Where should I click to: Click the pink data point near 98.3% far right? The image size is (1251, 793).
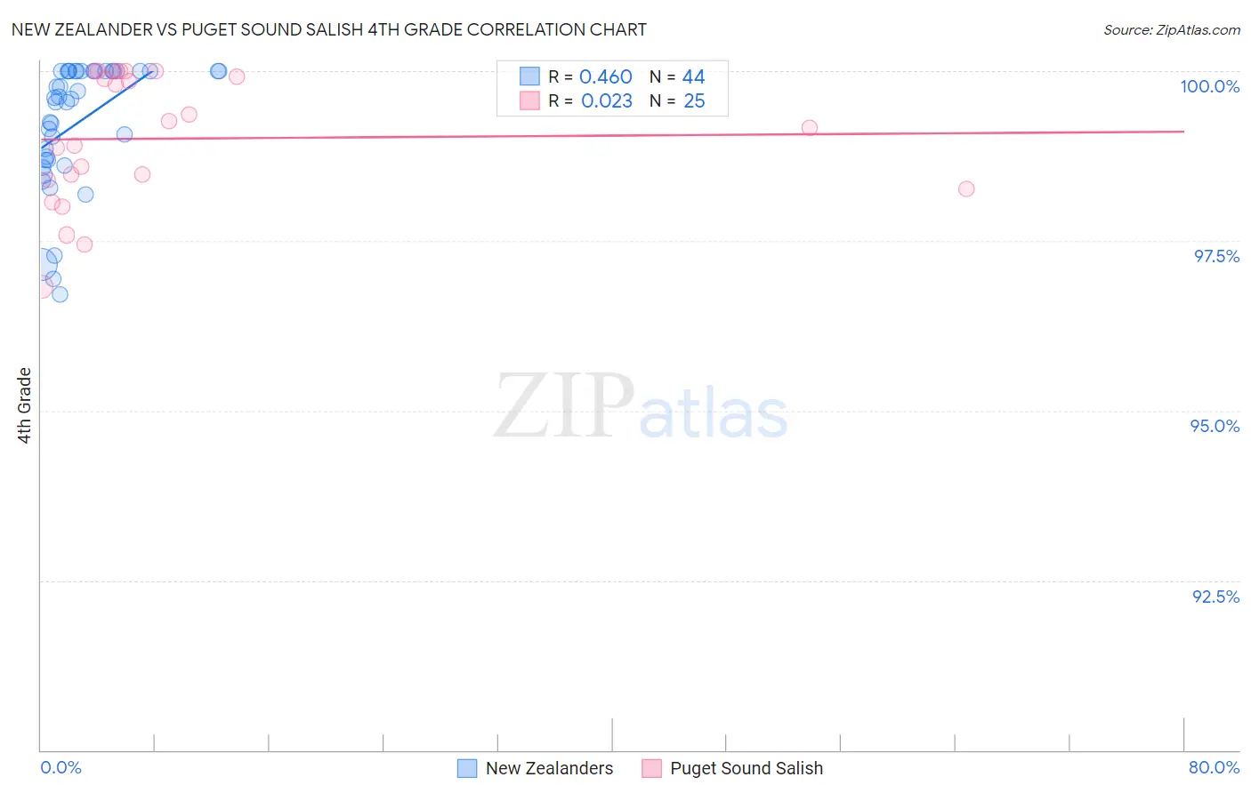pyautogui.click(x=966, y=188)
